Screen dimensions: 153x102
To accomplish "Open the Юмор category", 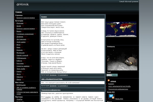I will 19,80.
